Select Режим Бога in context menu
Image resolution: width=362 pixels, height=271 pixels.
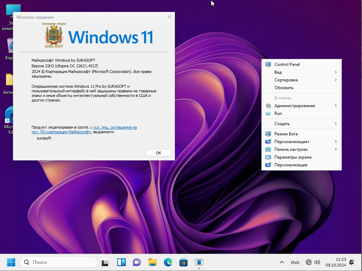coord(286,134)
